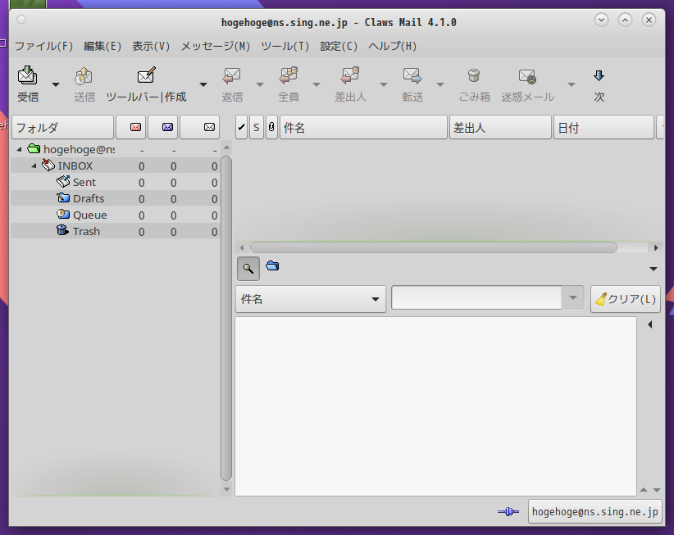The height and width of the screenshot is (535, 674).
Task: Open the dropdown arrow next to 差出人 toolbar button
Action: coord(384,84)
